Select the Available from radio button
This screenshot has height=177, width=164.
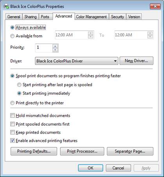tap(12, 36)
